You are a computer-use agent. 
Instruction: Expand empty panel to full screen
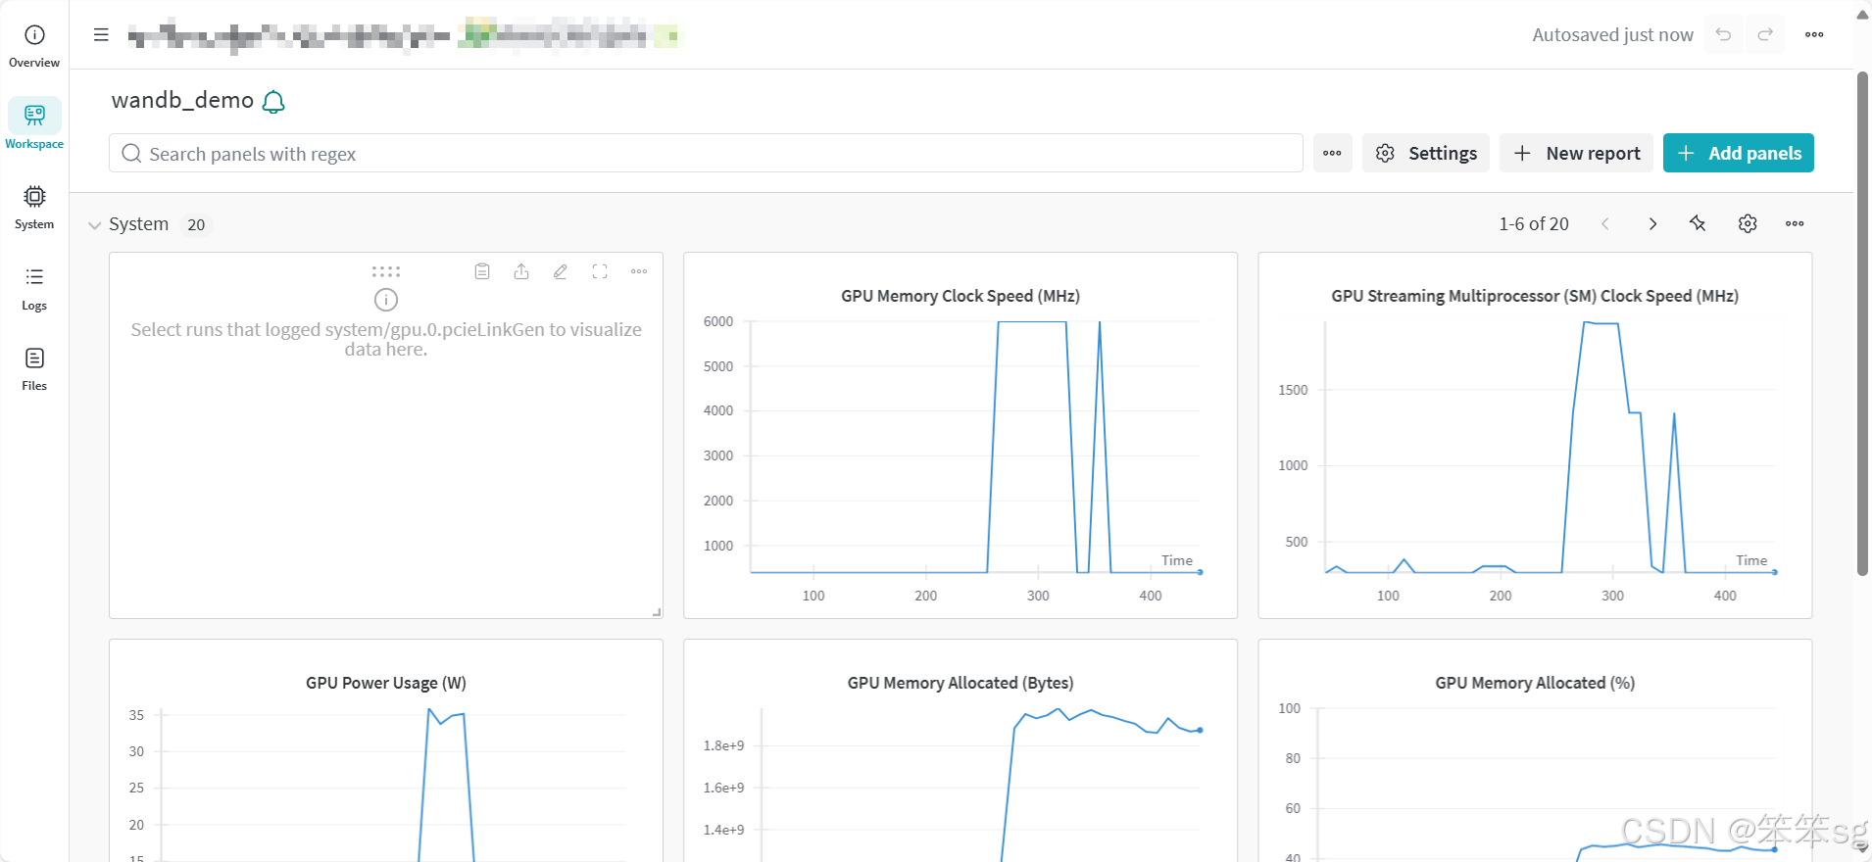pos(600,271)
